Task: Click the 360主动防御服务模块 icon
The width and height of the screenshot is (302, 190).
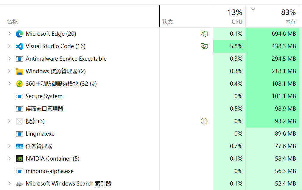Action: (x=19, y=84)
